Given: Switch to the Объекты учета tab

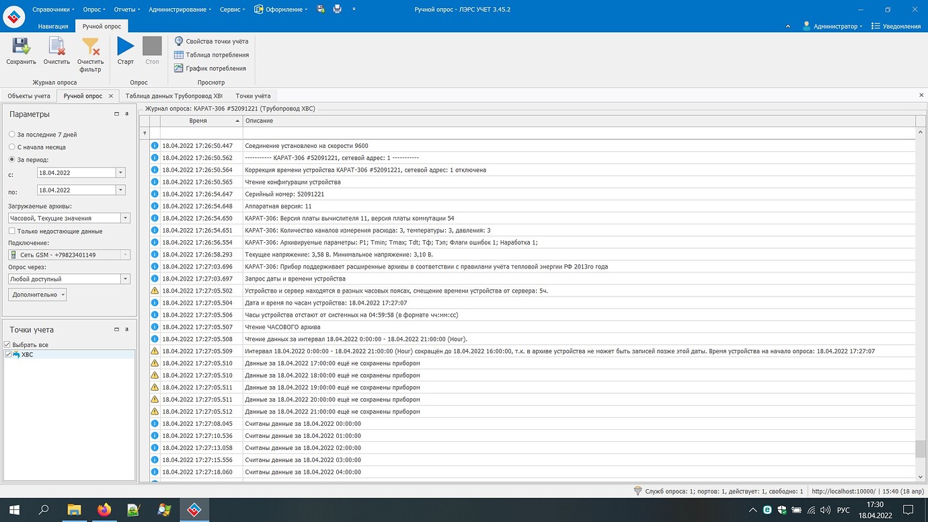Looking at the screenshot, I should 29,96.
